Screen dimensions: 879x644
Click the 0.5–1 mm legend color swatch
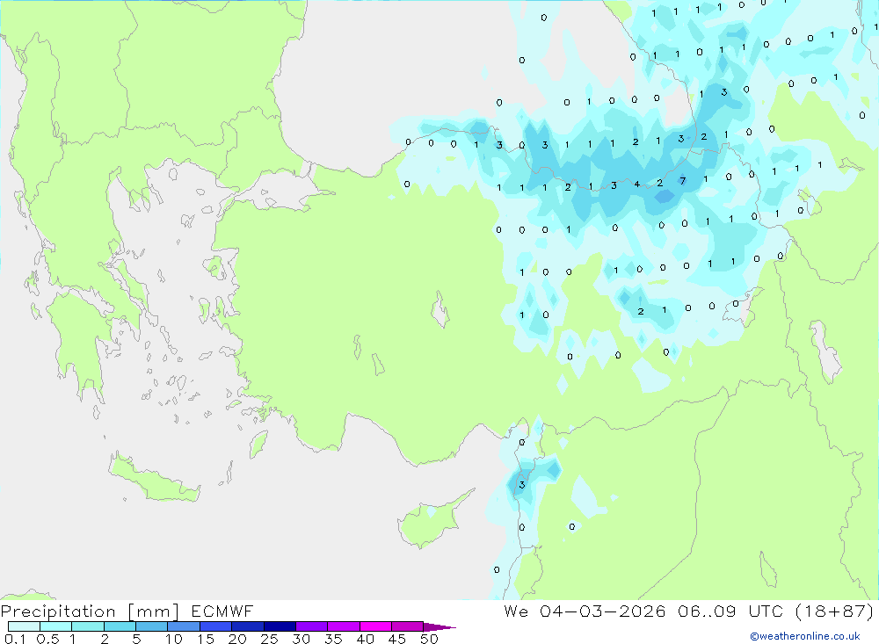(x=56, y=626)
